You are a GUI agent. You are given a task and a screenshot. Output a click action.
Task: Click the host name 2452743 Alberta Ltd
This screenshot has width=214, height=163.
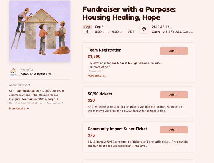(x=35, y=74)
